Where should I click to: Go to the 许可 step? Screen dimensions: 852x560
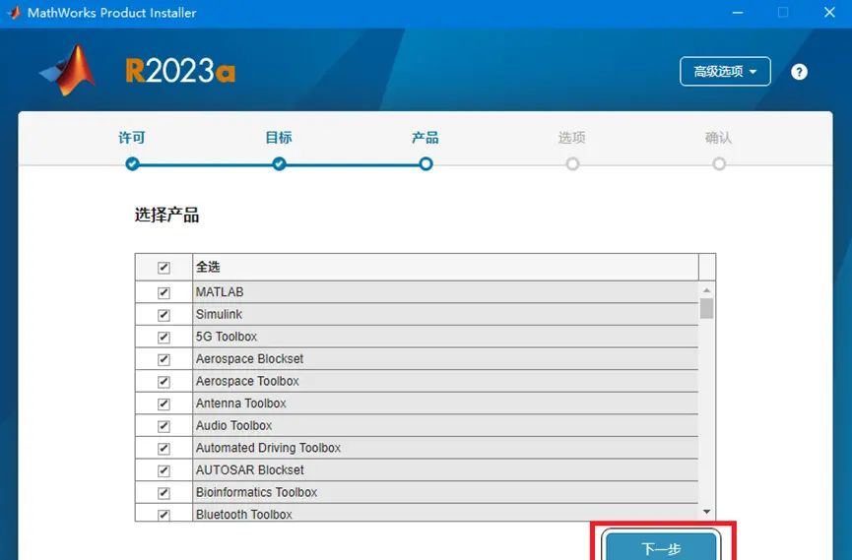[x=132, y=138]
